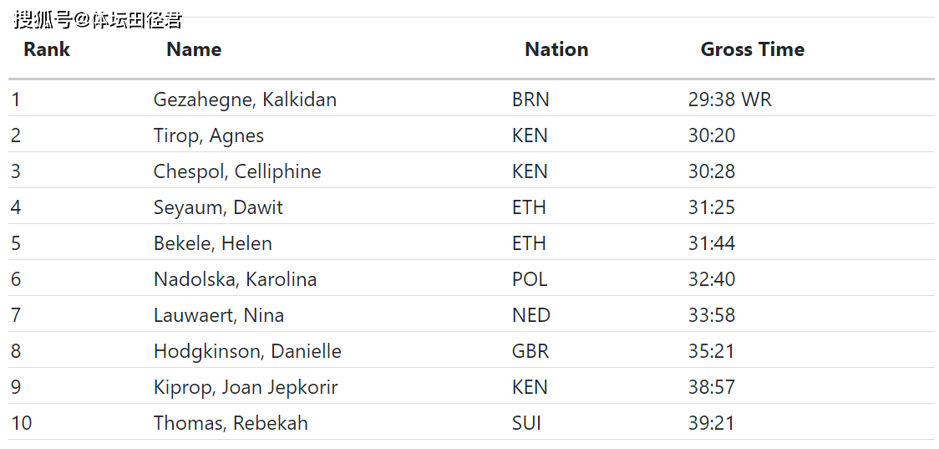Screen dimensions: 939x449
Task: Click Kiprop, Joan Jepkorir name
Action: [x=246, y=387]
